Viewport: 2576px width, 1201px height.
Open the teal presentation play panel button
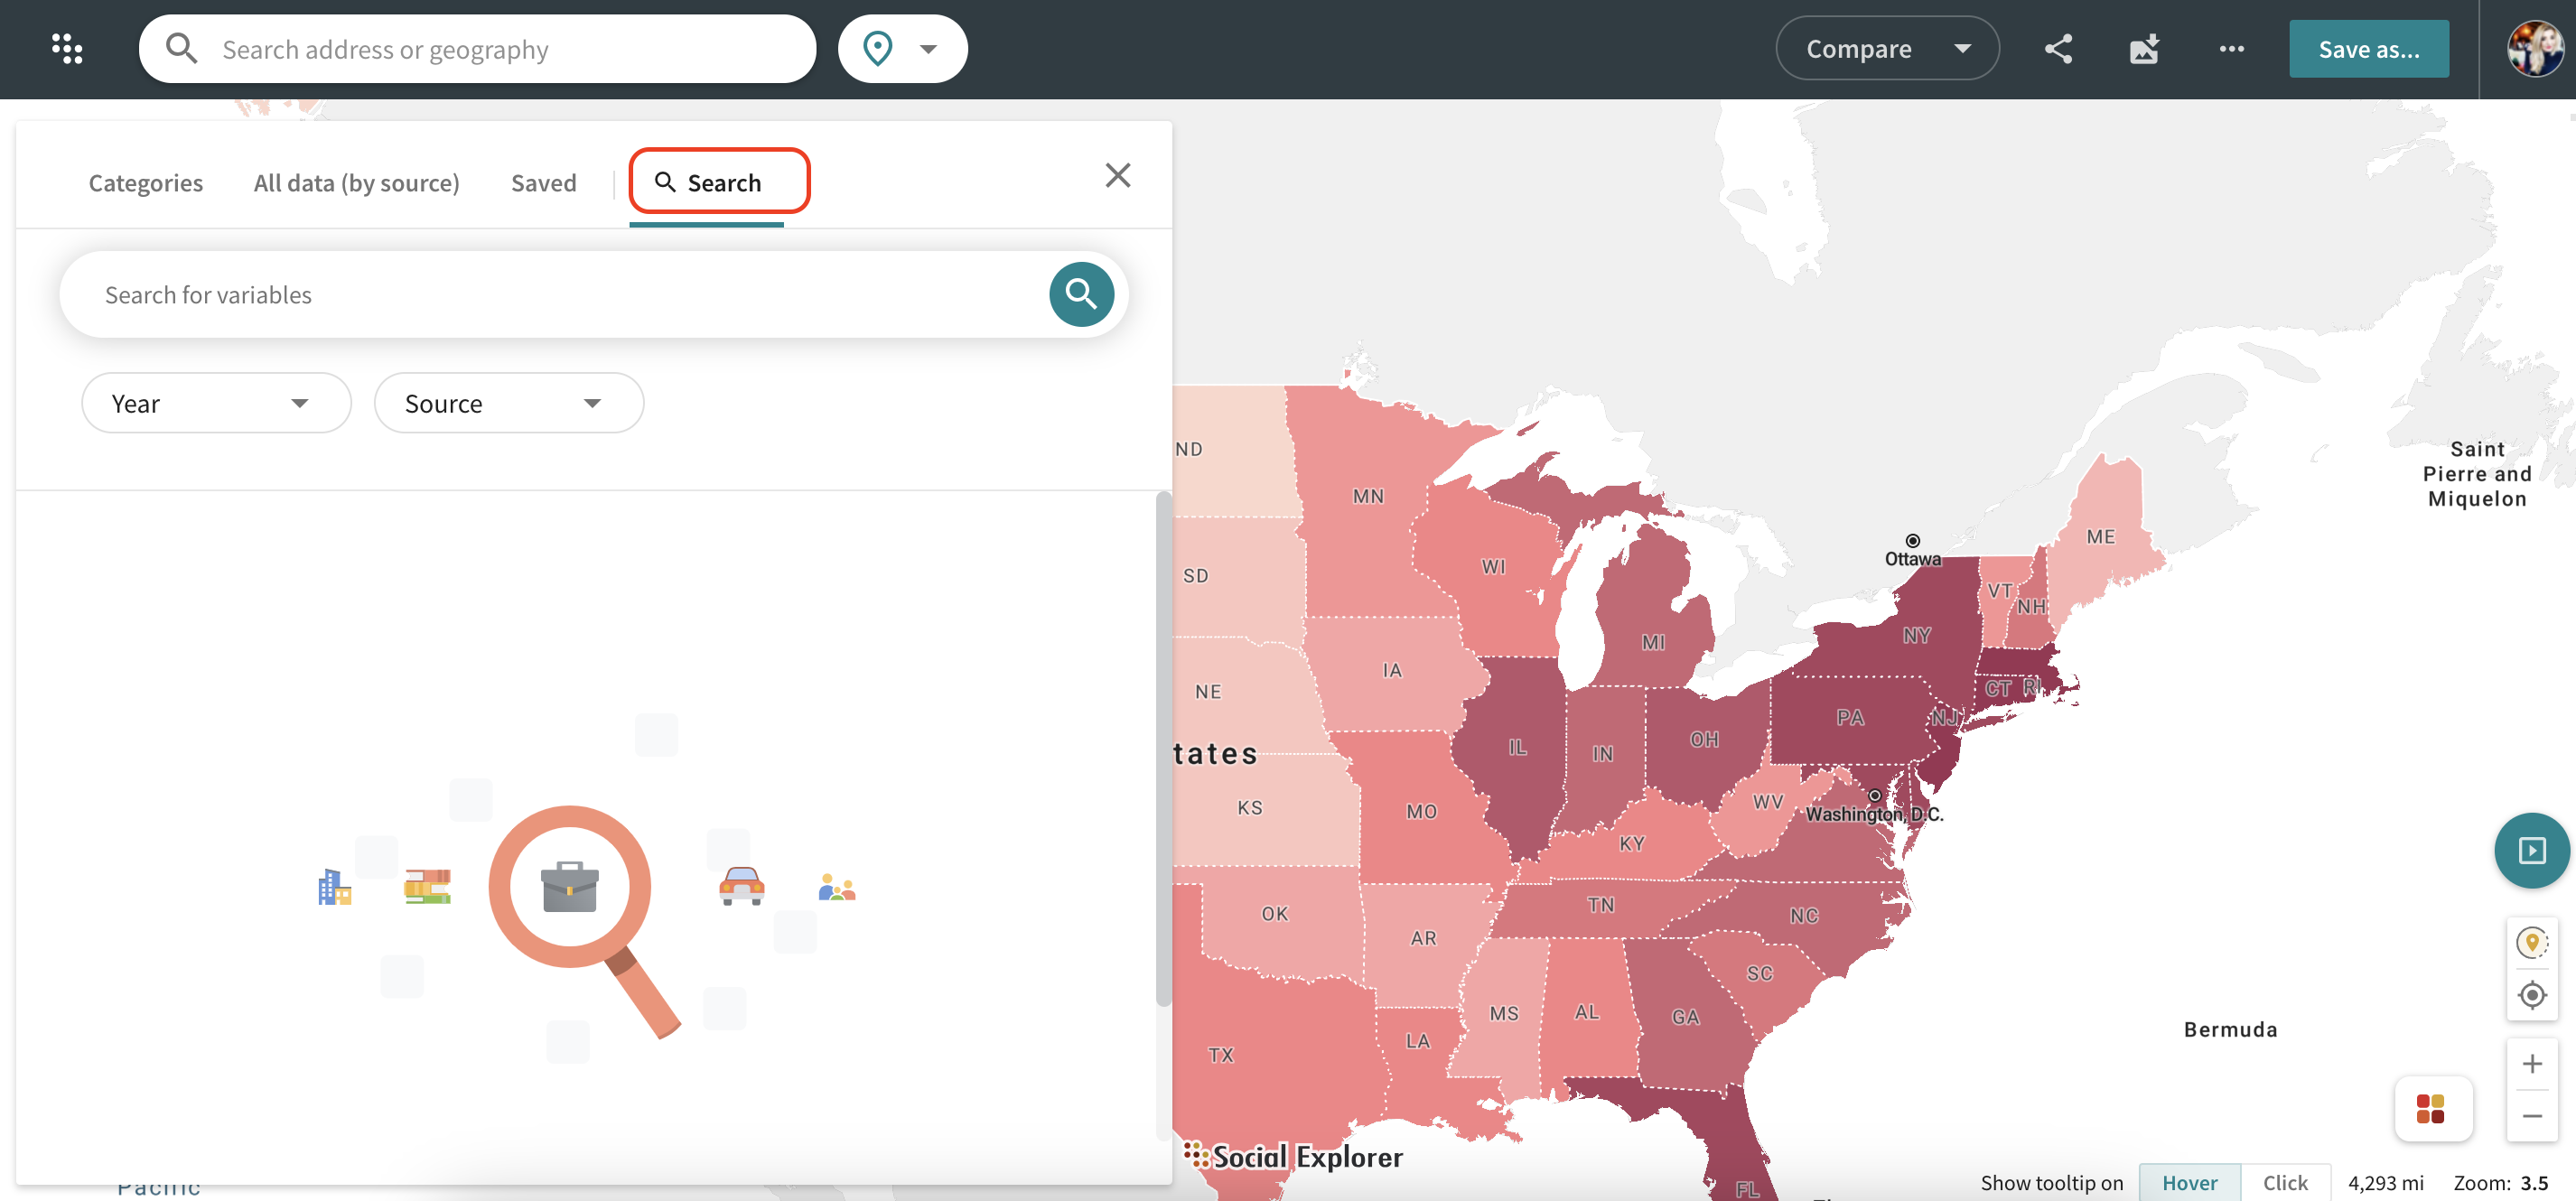point(2530,850)
